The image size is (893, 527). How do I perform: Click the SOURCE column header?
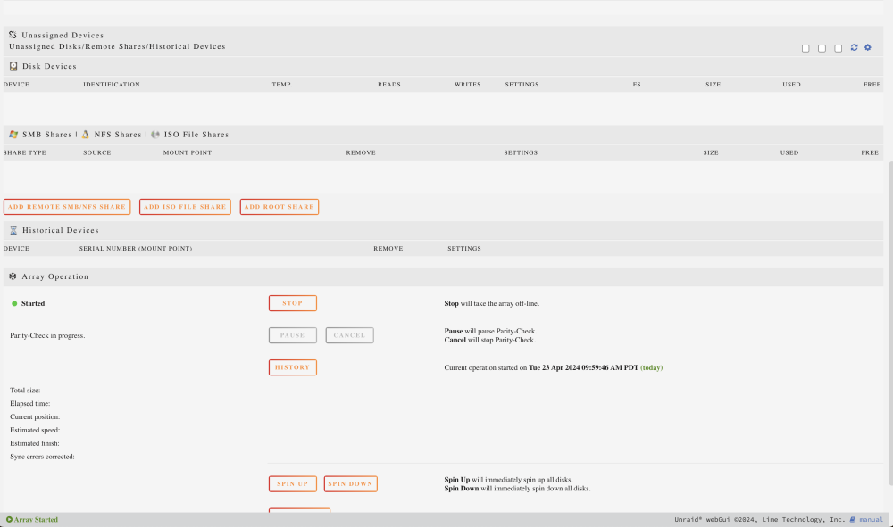[96, 152]
